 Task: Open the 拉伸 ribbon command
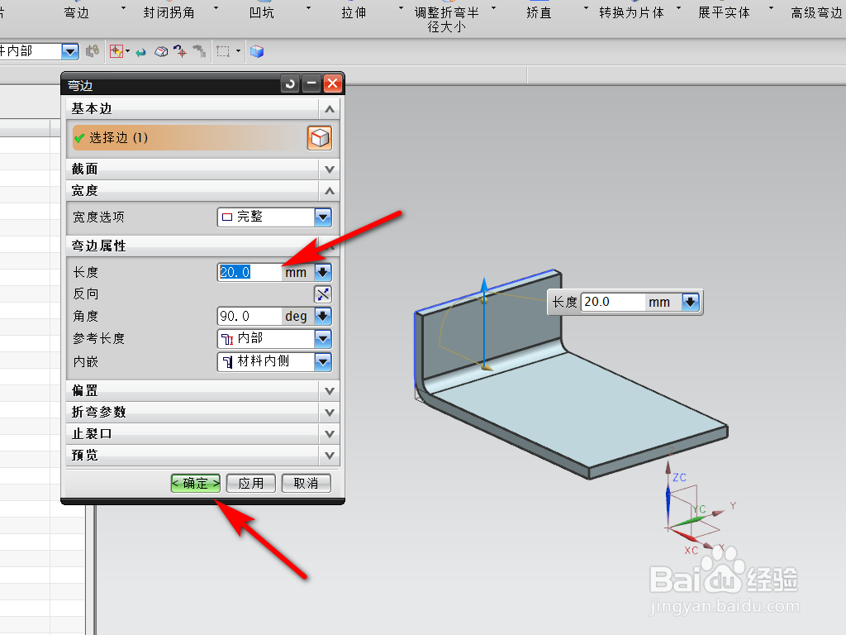[354, 13]
